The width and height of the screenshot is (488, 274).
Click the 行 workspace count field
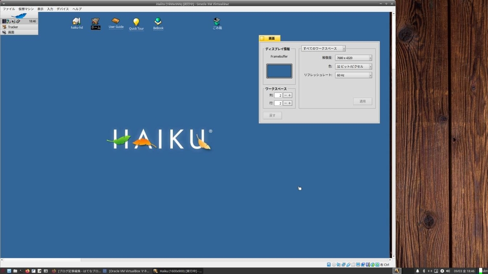[x=278, y=103]
